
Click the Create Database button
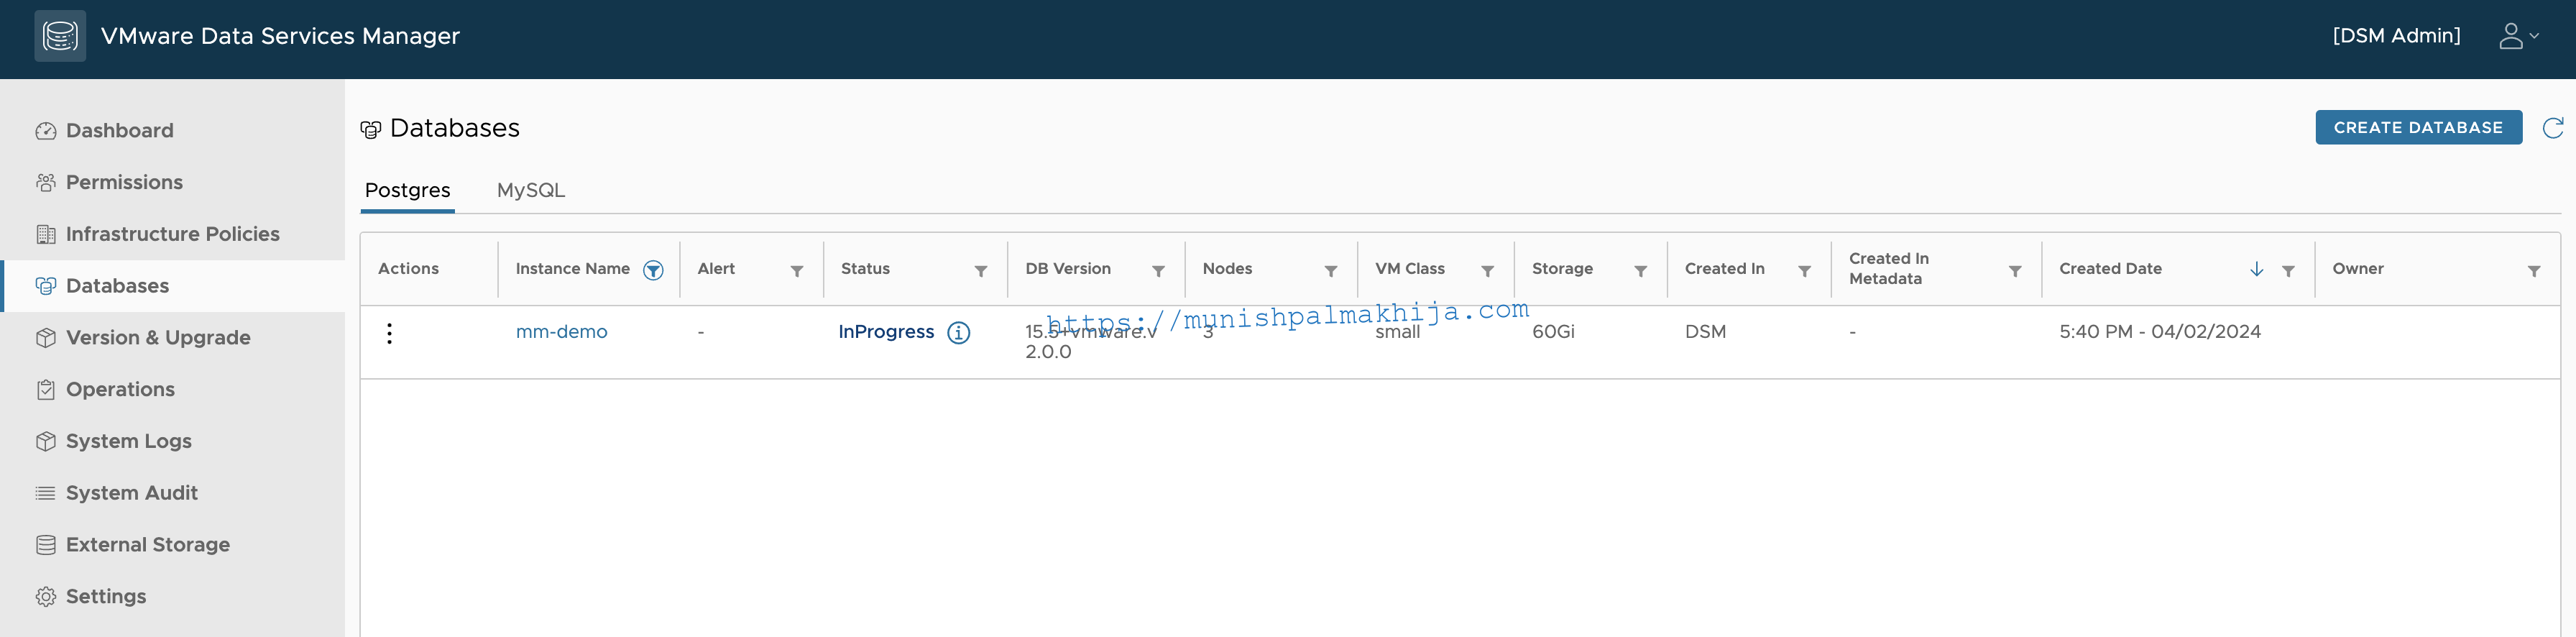tap(2418, 128)
